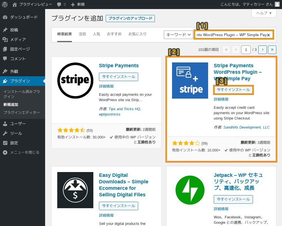The height and width of the screenshot is (226, 282).
Task: Click the pages icon beside 固定ページ
Action: click(5, 49)
